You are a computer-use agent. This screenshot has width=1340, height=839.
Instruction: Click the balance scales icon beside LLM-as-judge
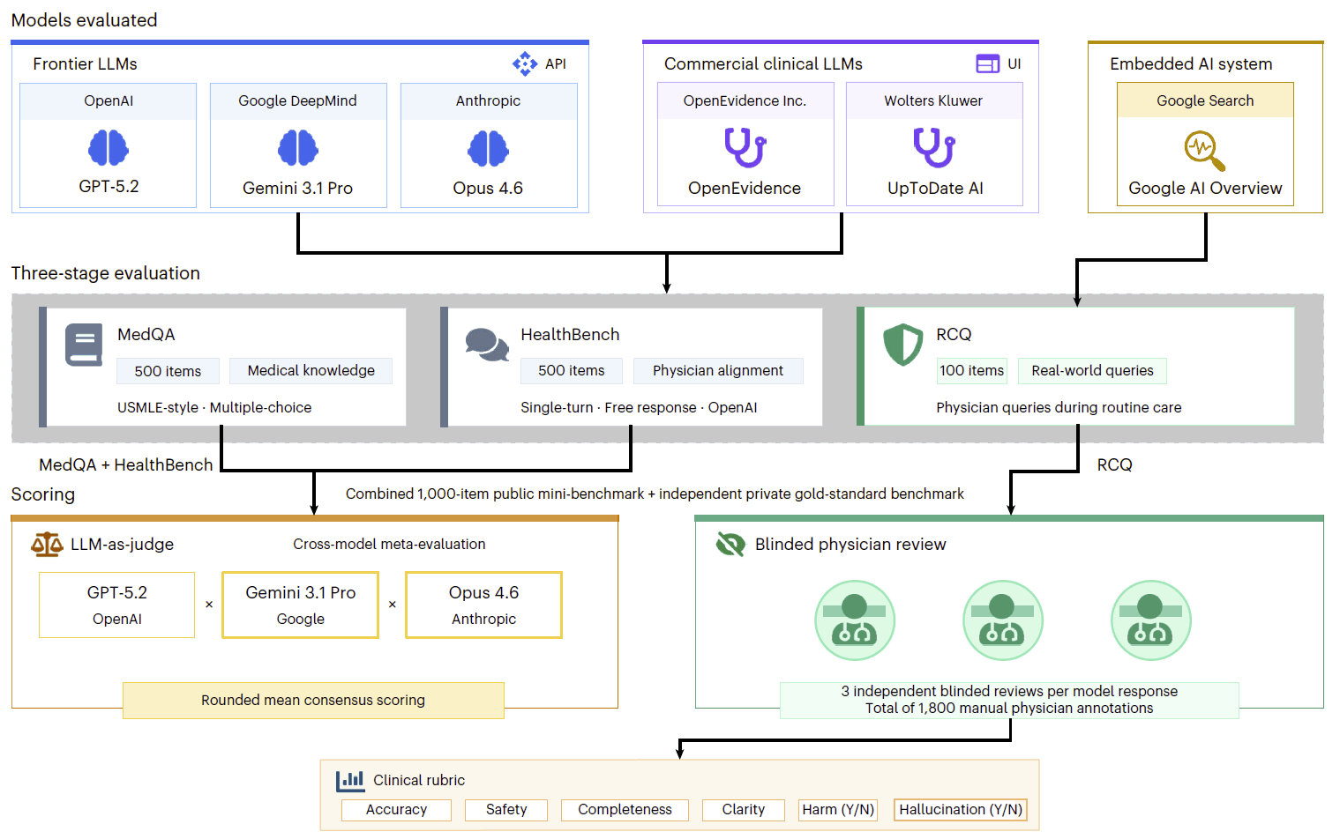coord(47,545)
